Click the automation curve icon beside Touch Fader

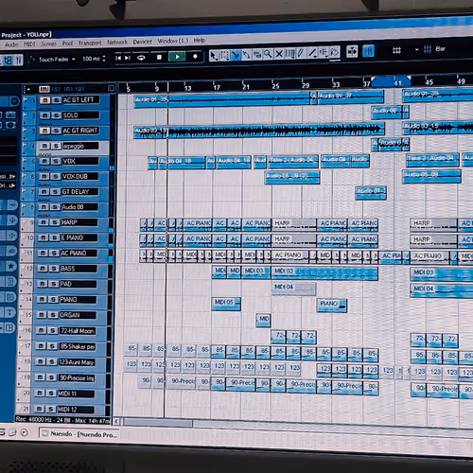click(x=31, y=60)
